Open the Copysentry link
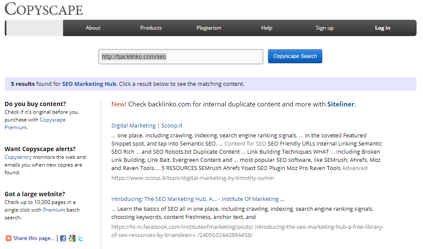This screenshot has width=423, height=249. coord(18,157)
